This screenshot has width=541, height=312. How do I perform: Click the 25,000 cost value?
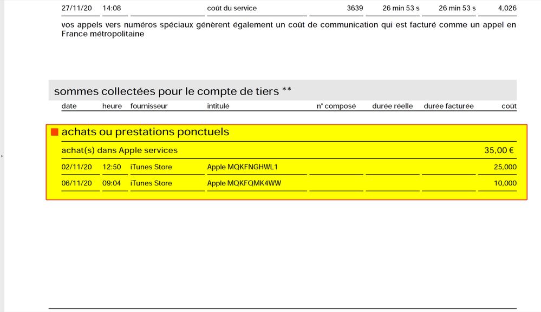coord(505,167)
